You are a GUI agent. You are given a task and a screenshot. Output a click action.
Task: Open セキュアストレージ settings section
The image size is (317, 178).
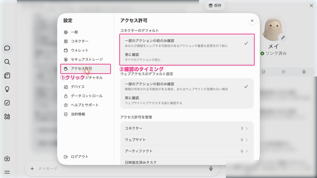tap(86, 59)
